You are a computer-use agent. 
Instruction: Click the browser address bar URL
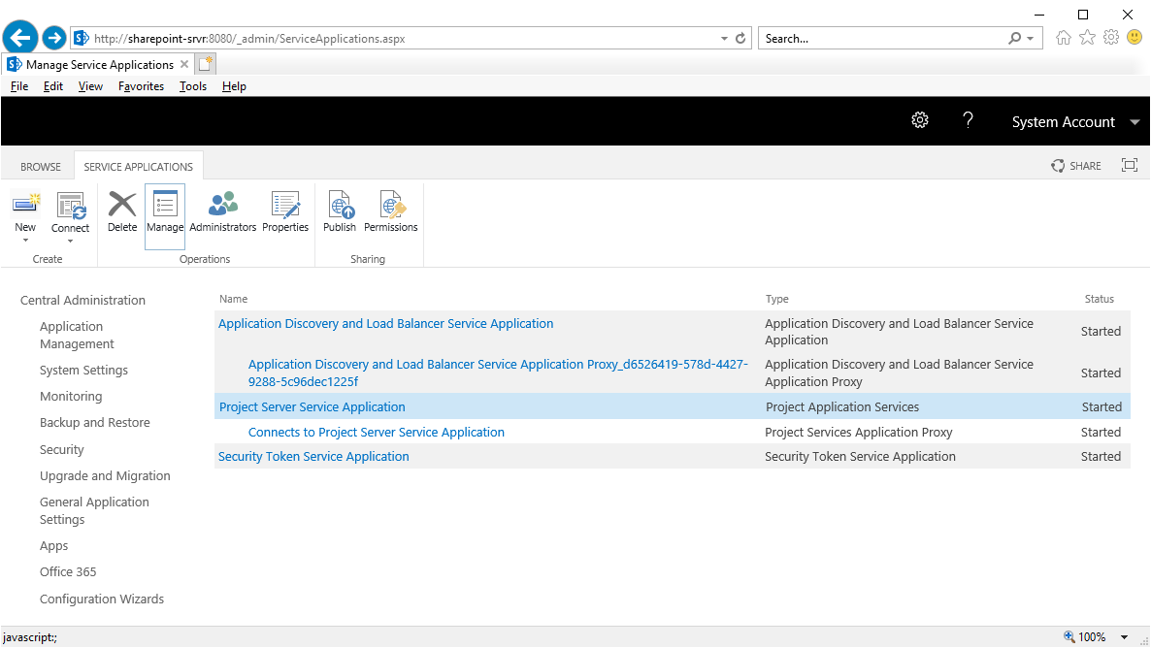249,38
